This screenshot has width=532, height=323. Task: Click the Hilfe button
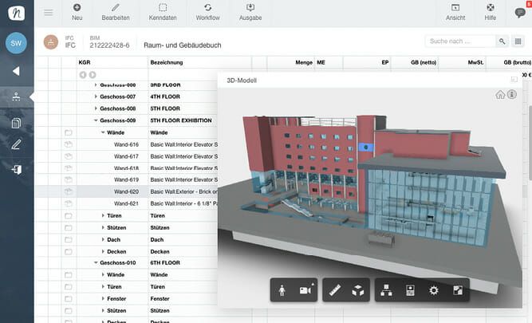[491, 12]
